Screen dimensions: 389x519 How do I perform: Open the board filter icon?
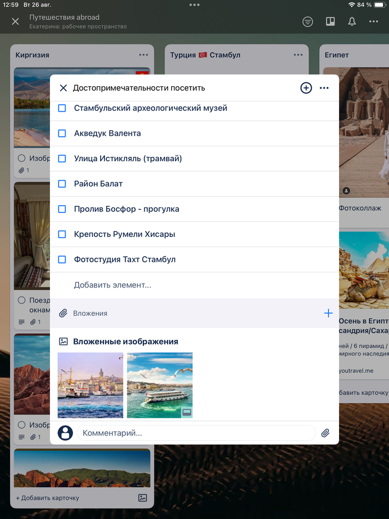point(307,22)
